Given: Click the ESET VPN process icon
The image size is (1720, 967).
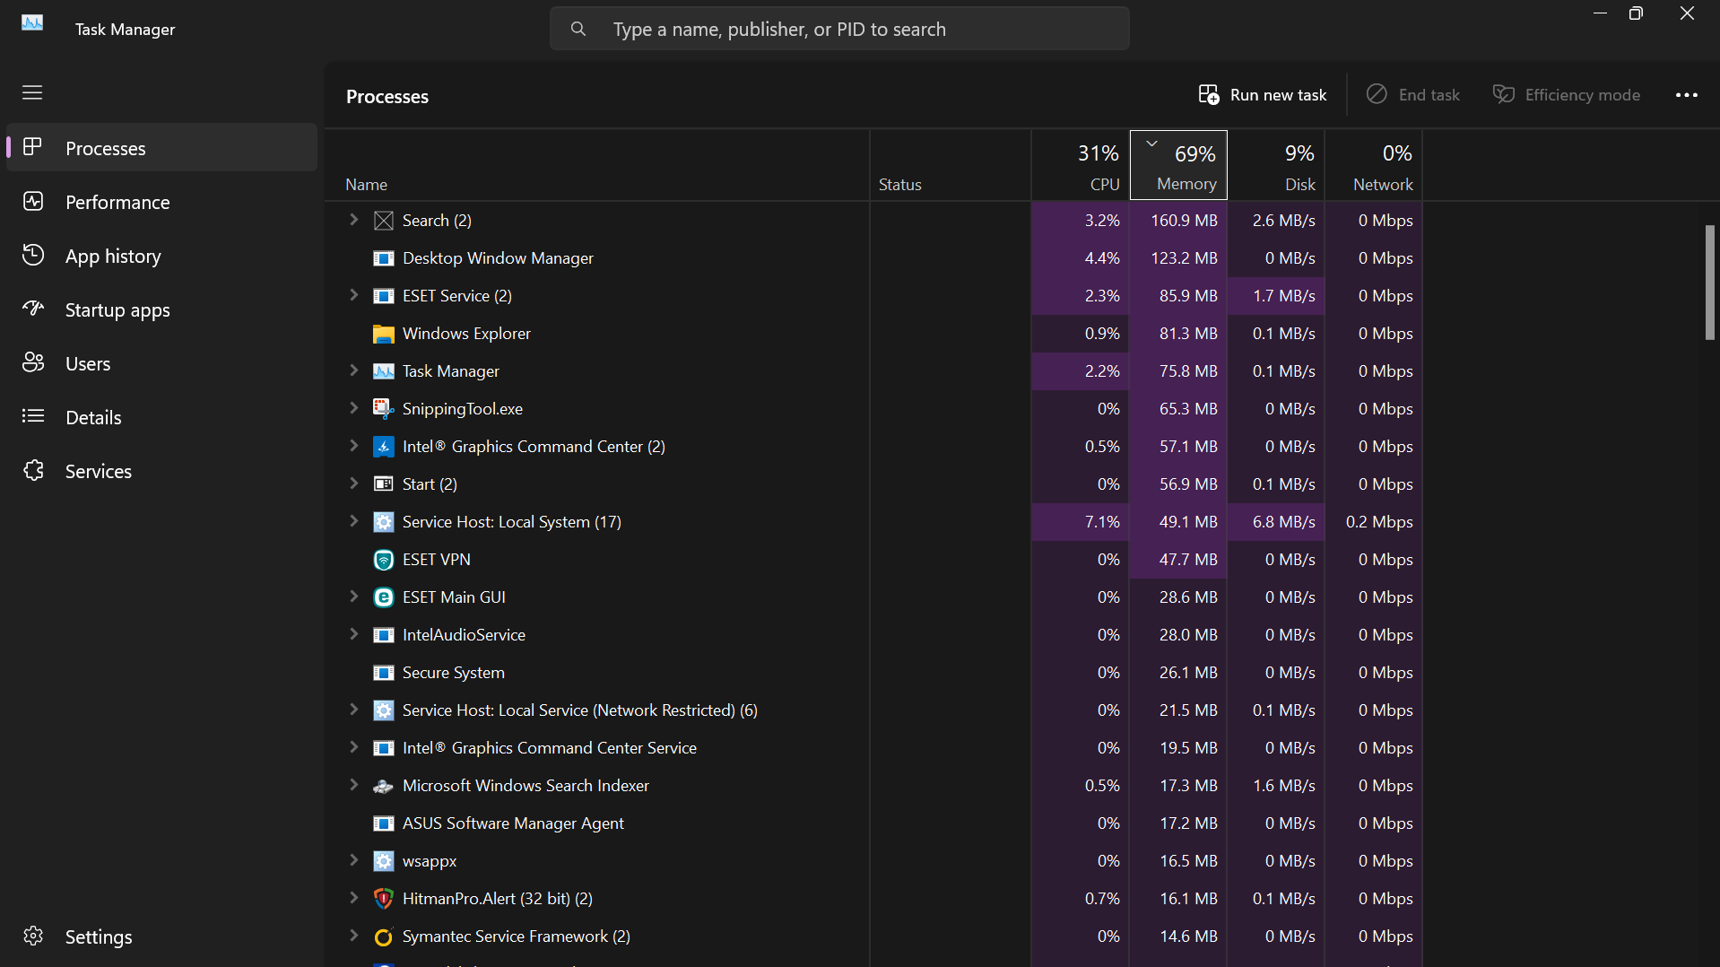Looking at the screenshot, I should point(383,560).
